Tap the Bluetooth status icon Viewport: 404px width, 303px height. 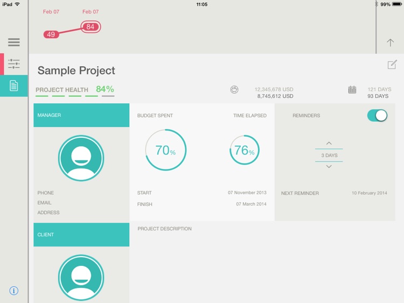point(377,4)
